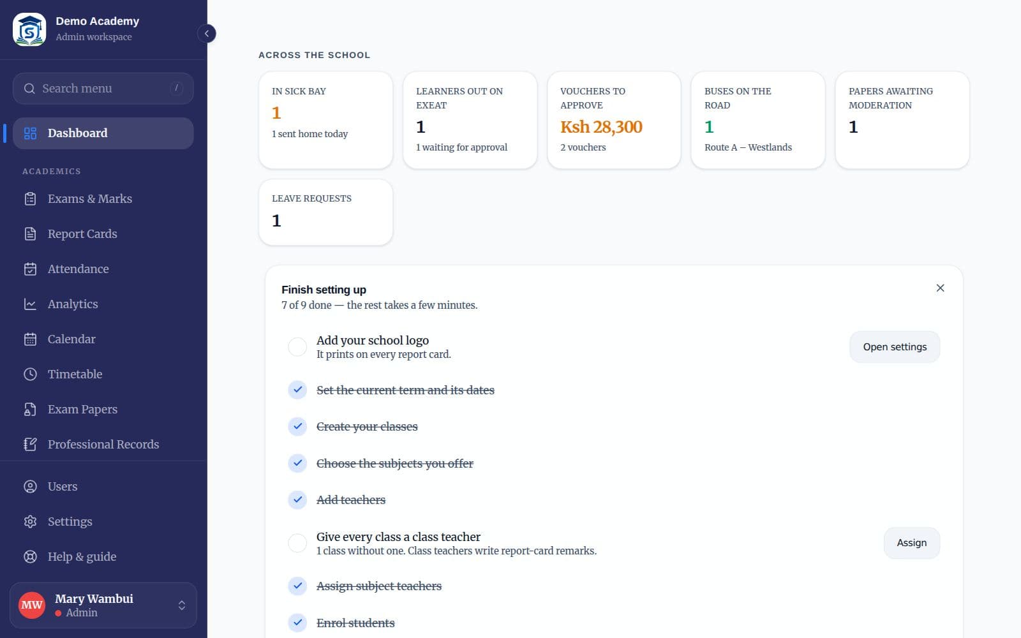Focus the Search menu input field
Image resolution: width=1021 pixels, height=638 pixels.
(x=103, y=89)
